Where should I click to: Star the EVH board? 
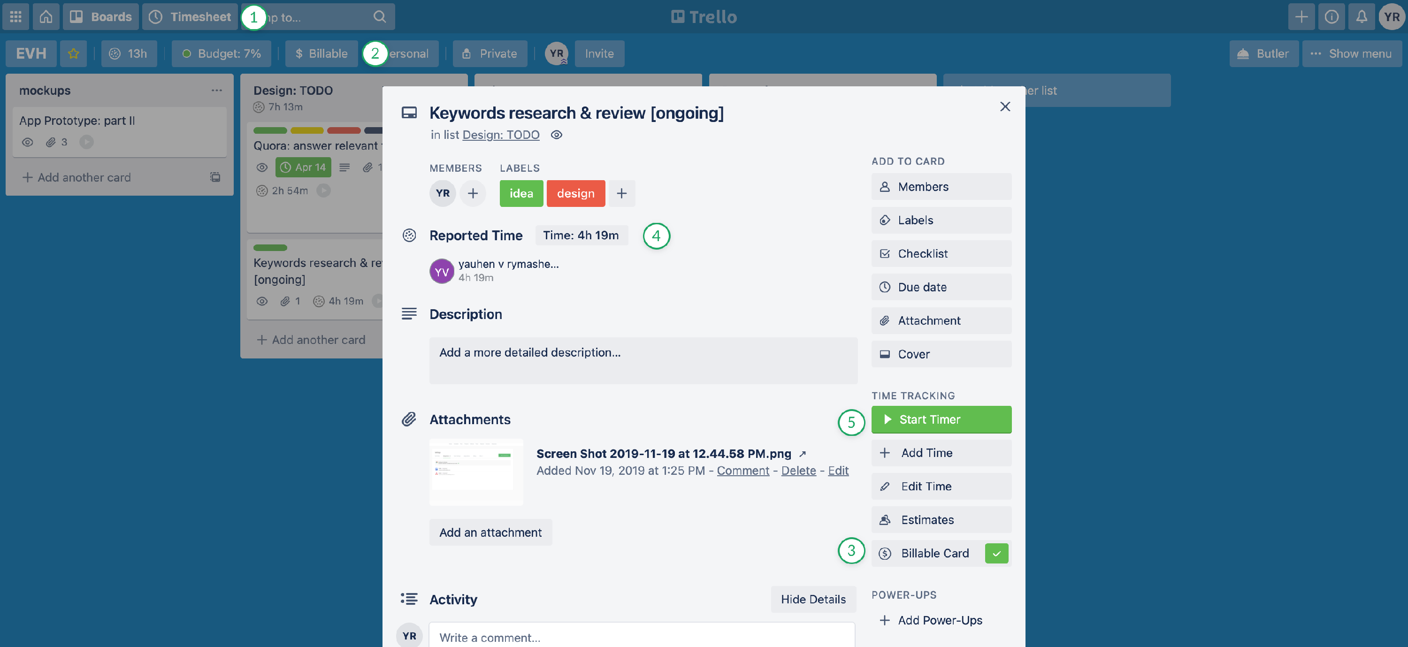point(73,53)
